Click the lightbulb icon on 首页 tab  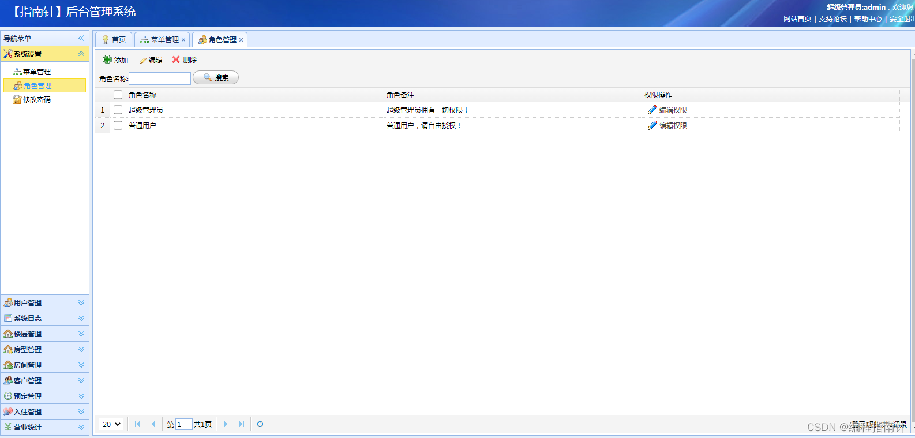pos(106,40)
